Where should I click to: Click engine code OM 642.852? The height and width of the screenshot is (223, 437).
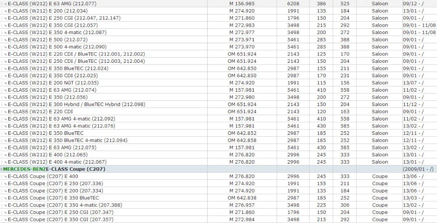click(242, 134)
